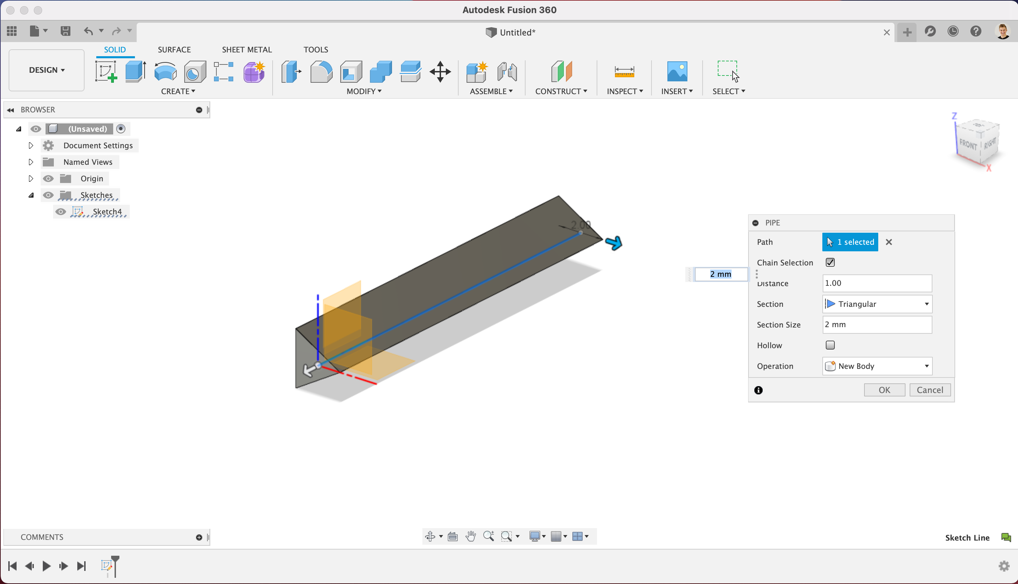Open the data panel grid icon
Screen dimensions: 1018x584
click(12, 31)
